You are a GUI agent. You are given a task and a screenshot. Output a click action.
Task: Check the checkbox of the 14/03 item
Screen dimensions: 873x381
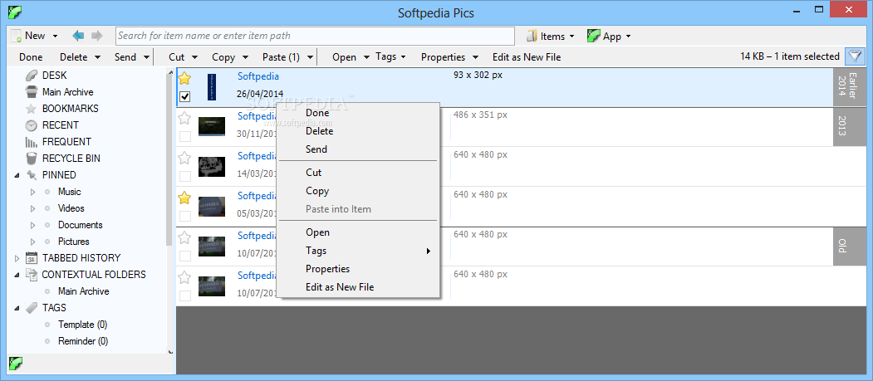[185, 176]
